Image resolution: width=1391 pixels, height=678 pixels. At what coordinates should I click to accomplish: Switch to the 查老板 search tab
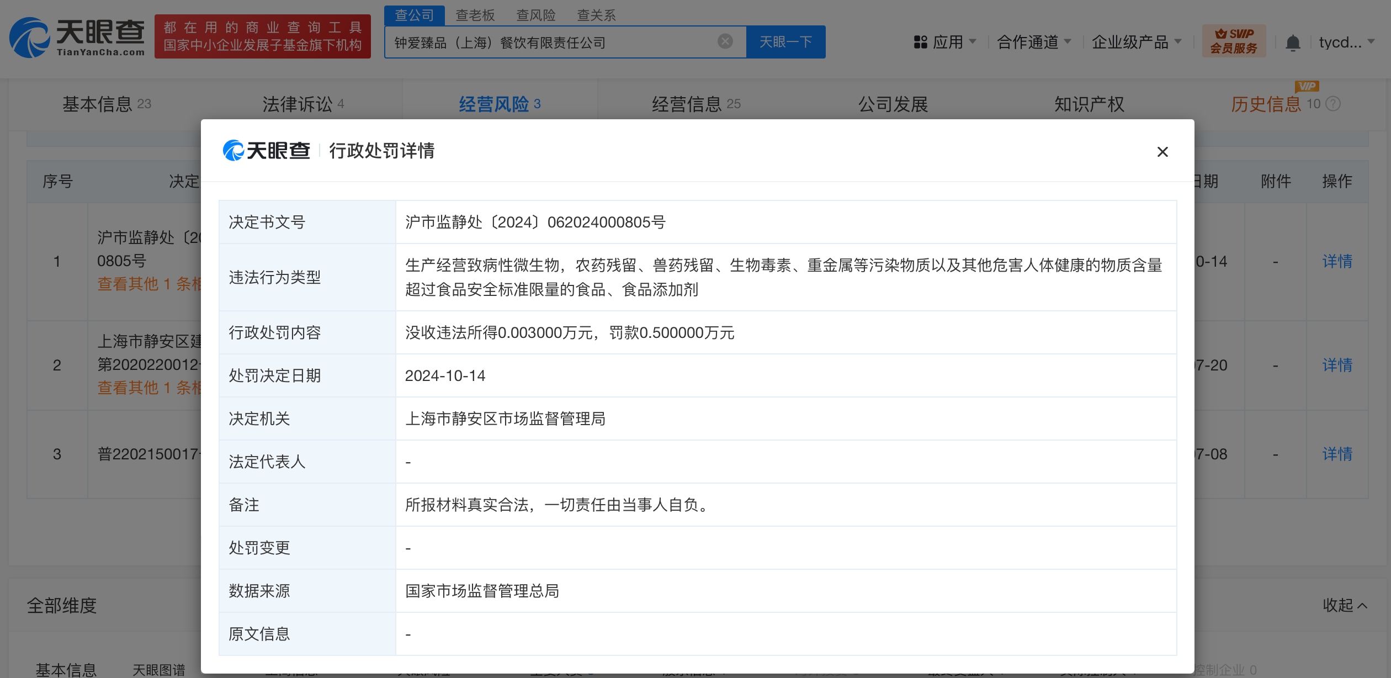[475, 15]
